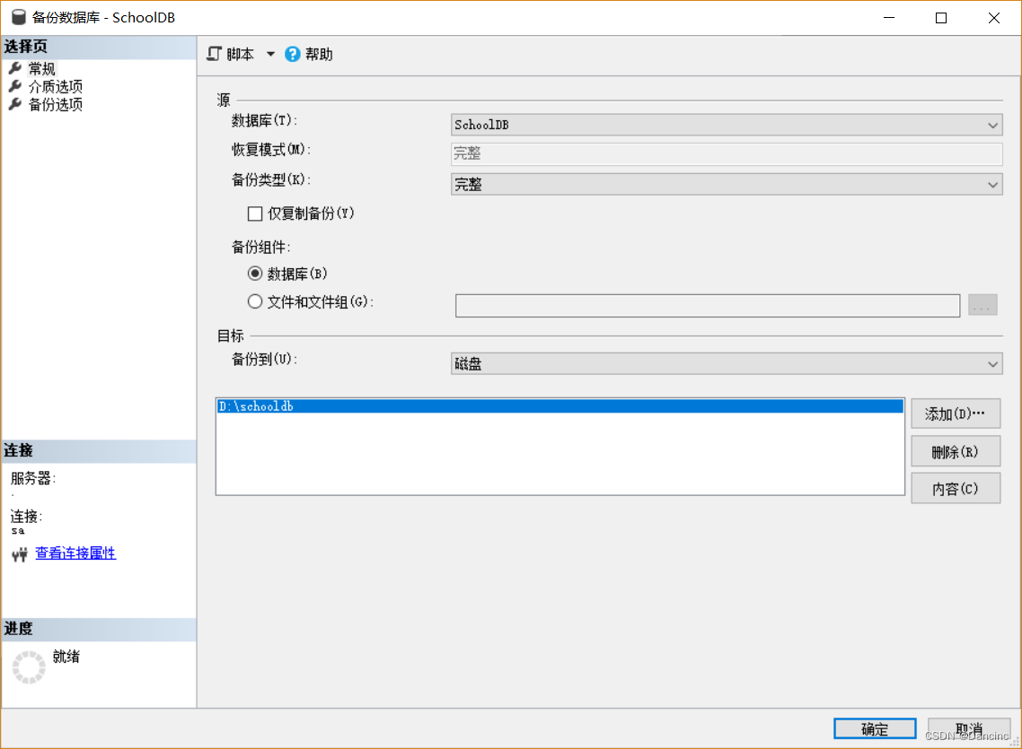The image size is (1022, 749).
Task: Open the 查看连接属性 link
Action: click(x=75, y=553)
